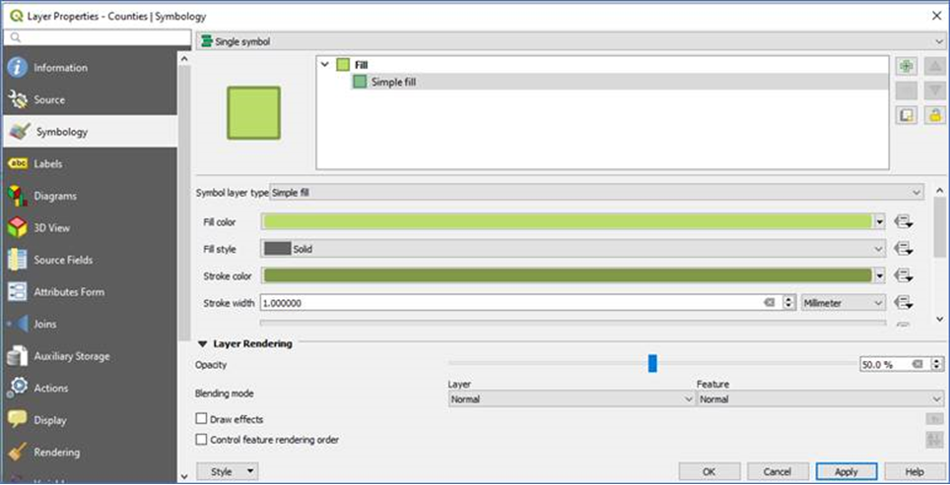Click the sidebar search box
Viewport: 950px width, 485px height.
click(98, 37)
